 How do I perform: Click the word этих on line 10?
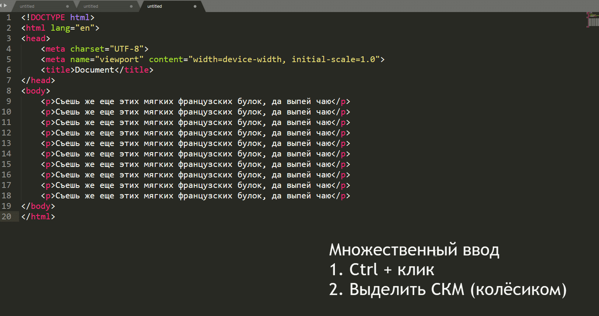tap(129, 112)
